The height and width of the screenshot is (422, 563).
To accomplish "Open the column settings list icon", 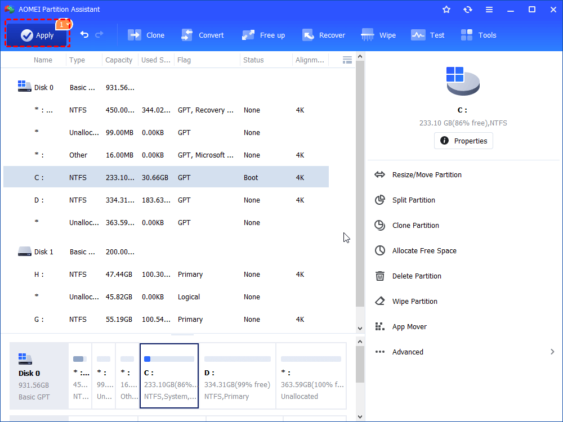I will tap(347, 60).
